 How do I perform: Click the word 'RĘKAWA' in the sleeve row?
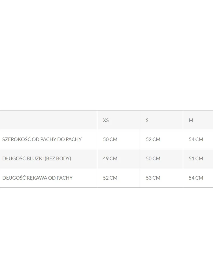tap(37, 178)
